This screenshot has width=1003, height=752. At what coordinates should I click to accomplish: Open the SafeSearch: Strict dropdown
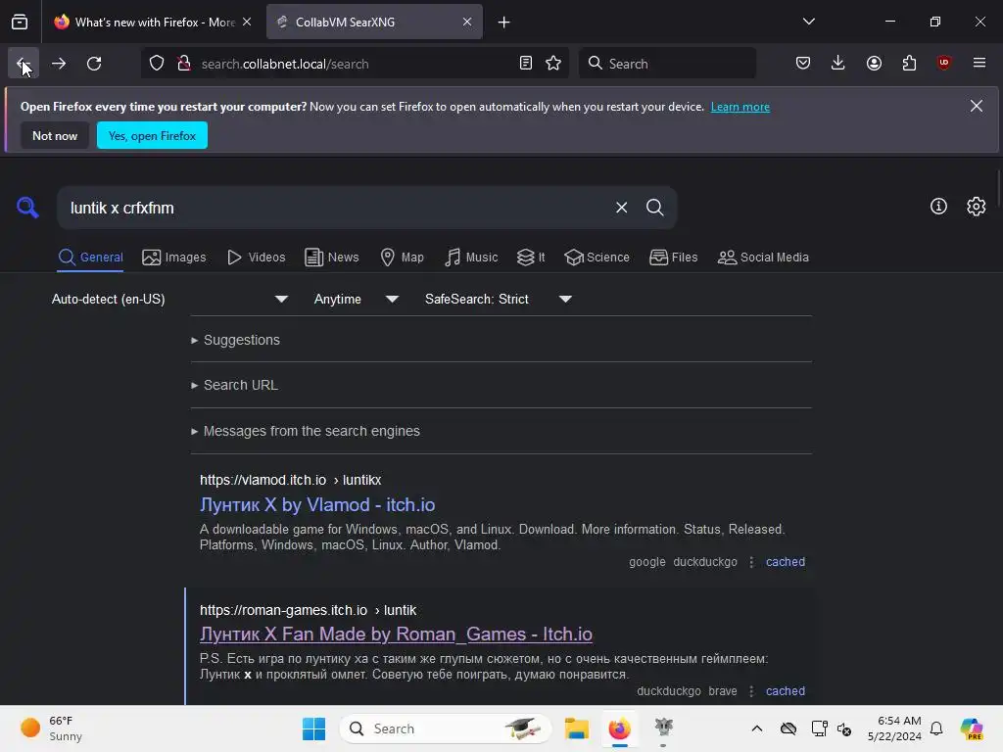pos(498,300)
